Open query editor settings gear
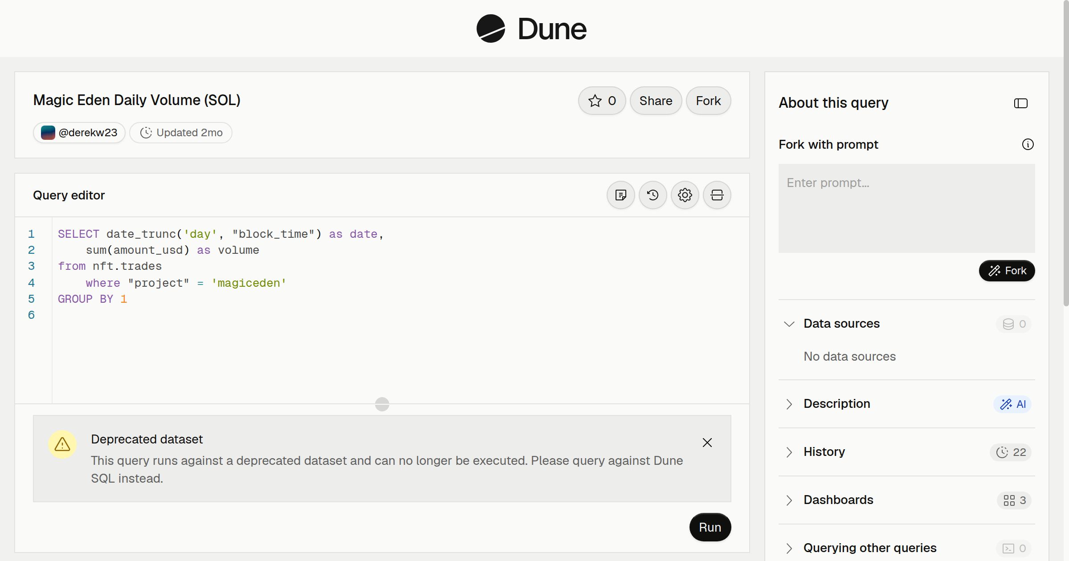 click(685, 195)
